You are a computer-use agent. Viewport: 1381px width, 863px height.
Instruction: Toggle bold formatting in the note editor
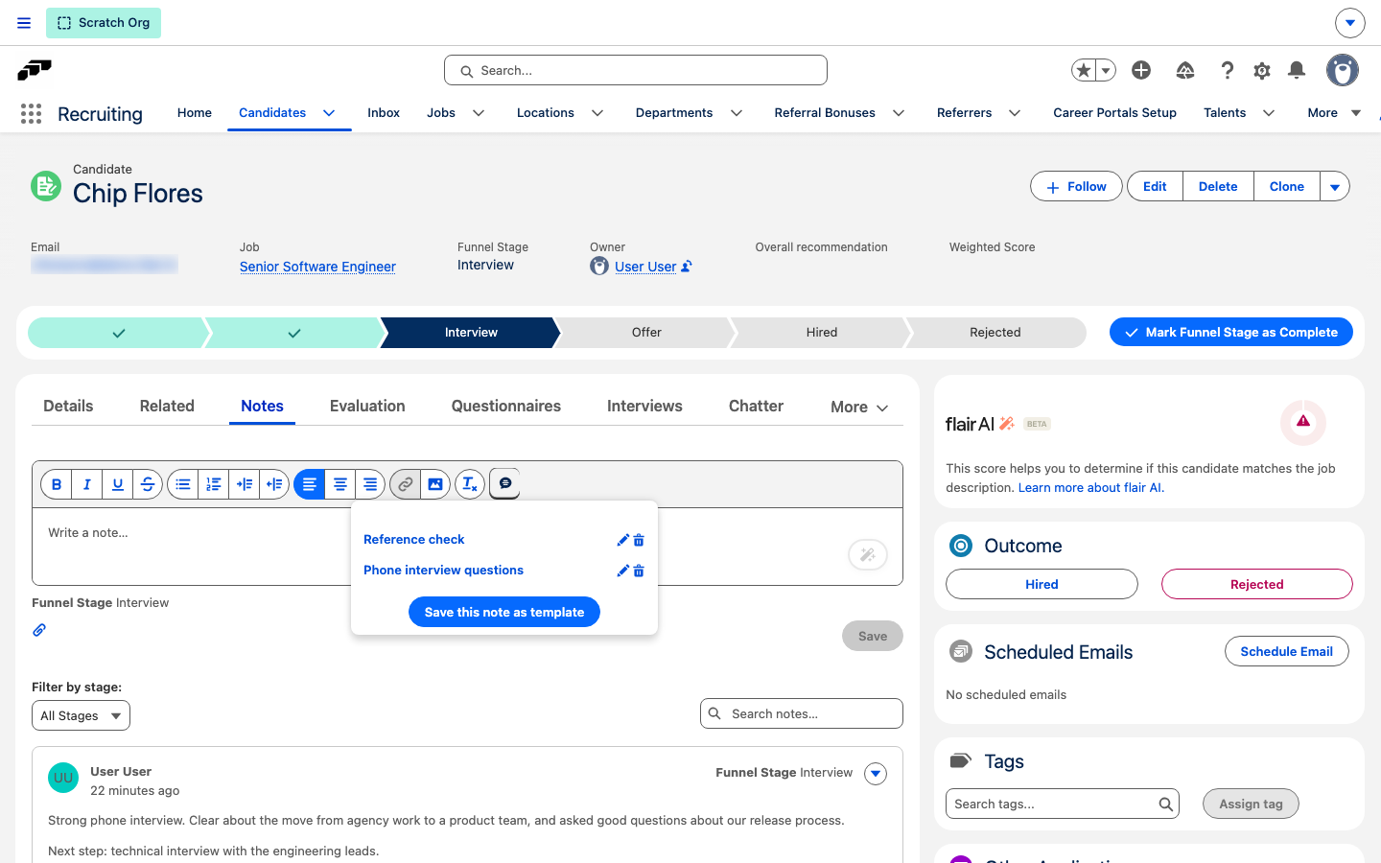pos(57,484)
